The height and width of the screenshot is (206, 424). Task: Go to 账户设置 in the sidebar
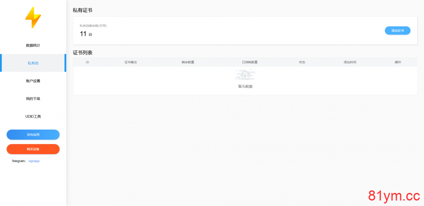pyautogui.click(x=33, y=81)
